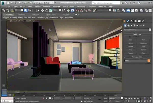Open the Rendering menu
Viewport: 153px width, 103px height.
81,6
